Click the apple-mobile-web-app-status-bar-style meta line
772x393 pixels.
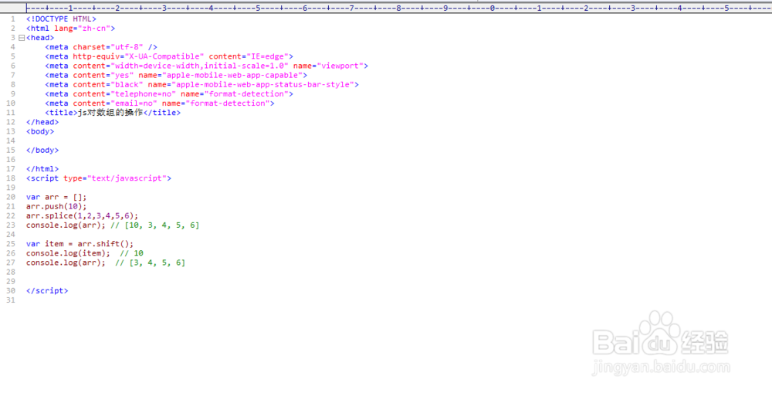(201, 85)
